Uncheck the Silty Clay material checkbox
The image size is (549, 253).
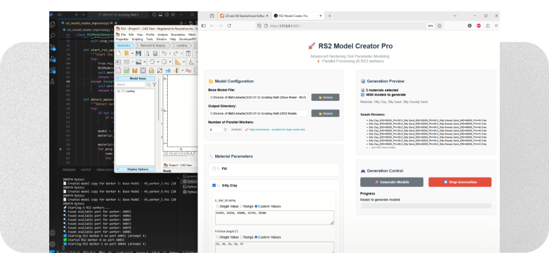point(214,186)
